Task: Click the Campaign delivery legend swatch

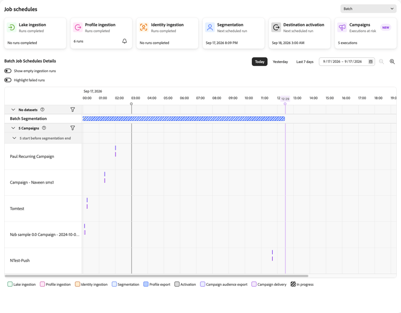Action: (x=254, y=284)
